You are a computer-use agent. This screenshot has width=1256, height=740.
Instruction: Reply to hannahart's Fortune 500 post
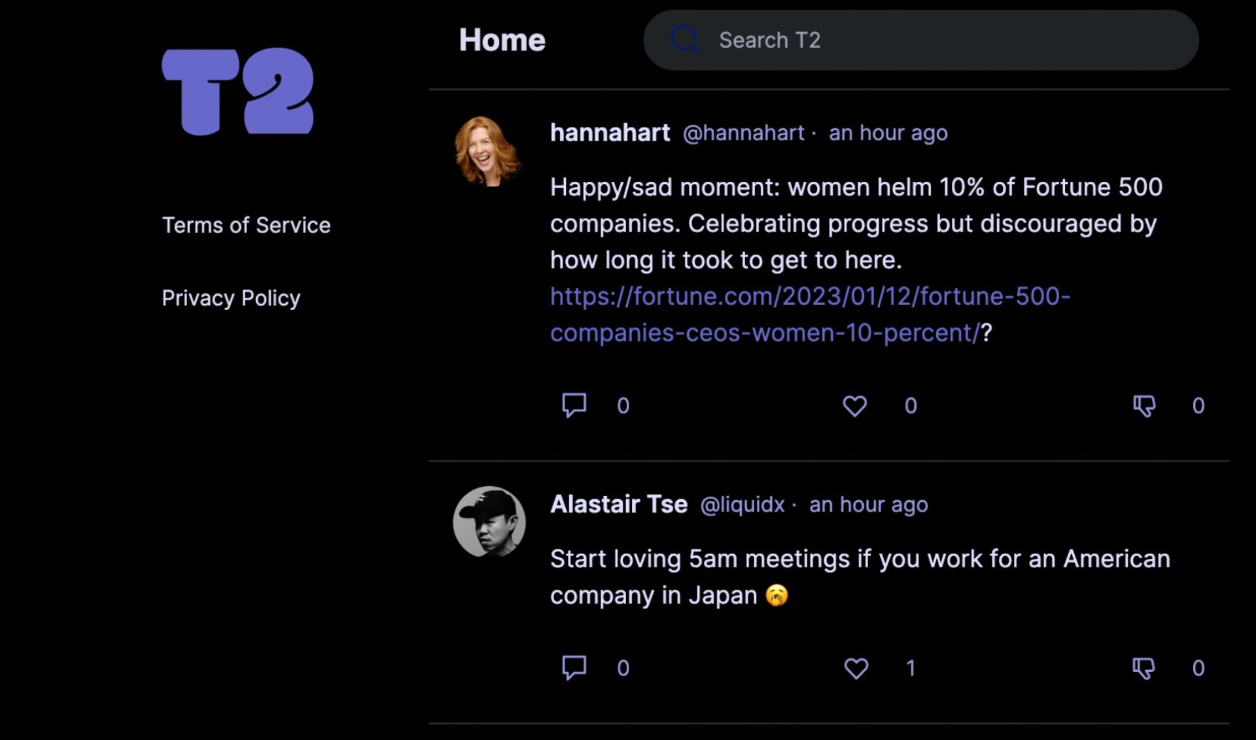[573, 406]
